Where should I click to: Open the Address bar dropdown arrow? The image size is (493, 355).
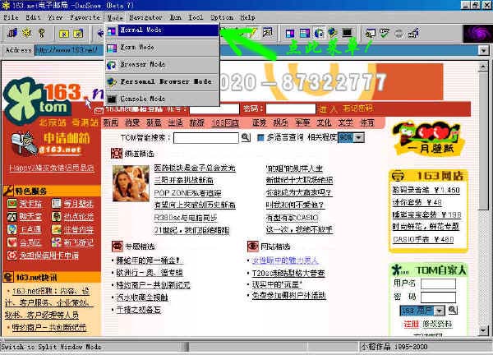pos(484,50)
